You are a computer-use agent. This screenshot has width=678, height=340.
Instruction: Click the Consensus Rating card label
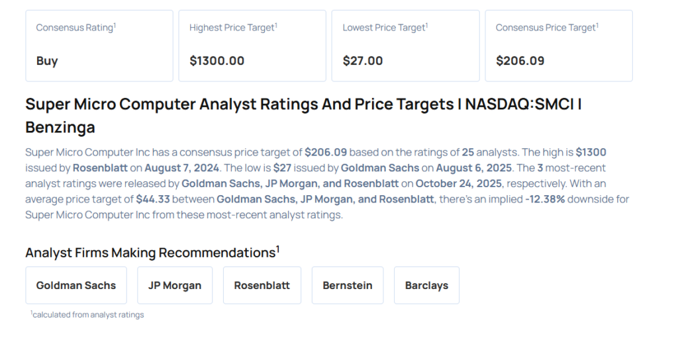pyautogui.click(x=75, y=28)
